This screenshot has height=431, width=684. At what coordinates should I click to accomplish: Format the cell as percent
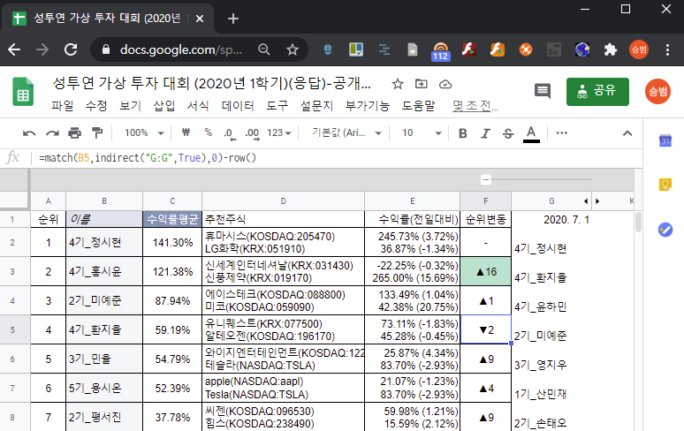(x=208, y=132)
